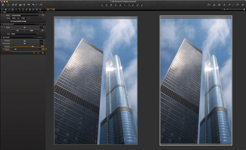Open the Library tool tab

[2, 9]
